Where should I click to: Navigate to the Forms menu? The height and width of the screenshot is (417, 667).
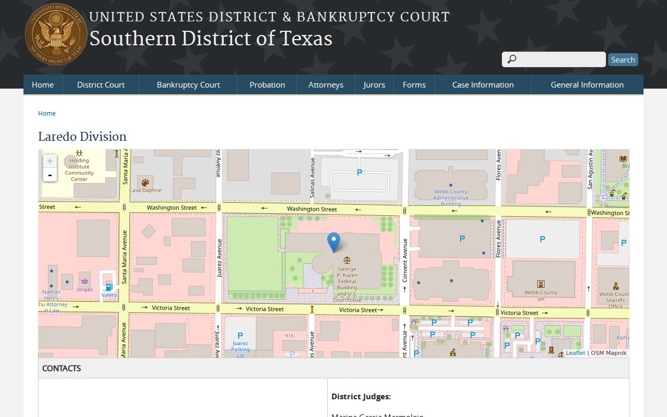pos(414,84)
